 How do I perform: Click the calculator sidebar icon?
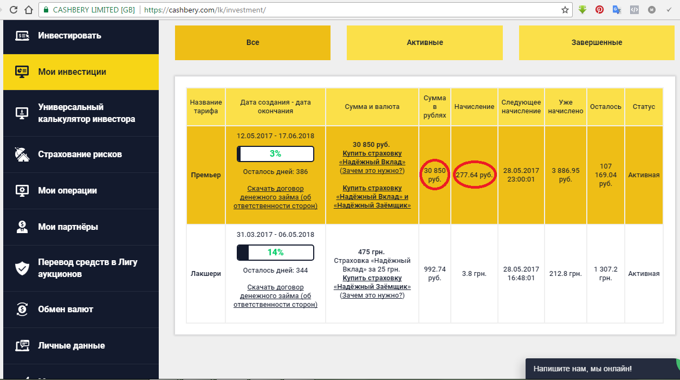(22, 113)
